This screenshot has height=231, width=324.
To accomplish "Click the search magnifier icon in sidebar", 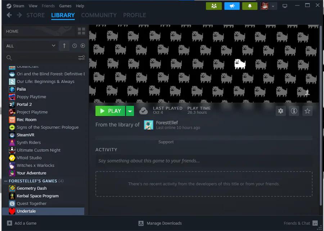I will [9, 58].
